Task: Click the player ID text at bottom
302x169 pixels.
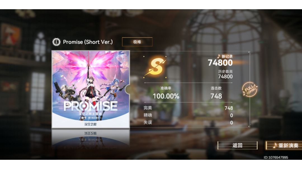Action: click(276, 158)
